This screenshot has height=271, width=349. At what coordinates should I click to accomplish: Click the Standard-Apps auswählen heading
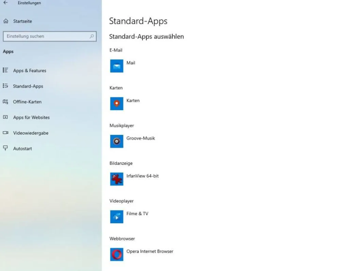147,36
